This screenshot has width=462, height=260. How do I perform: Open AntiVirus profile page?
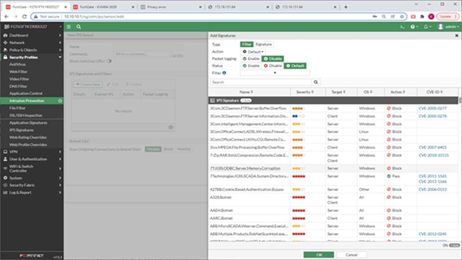tap(17, 64)
